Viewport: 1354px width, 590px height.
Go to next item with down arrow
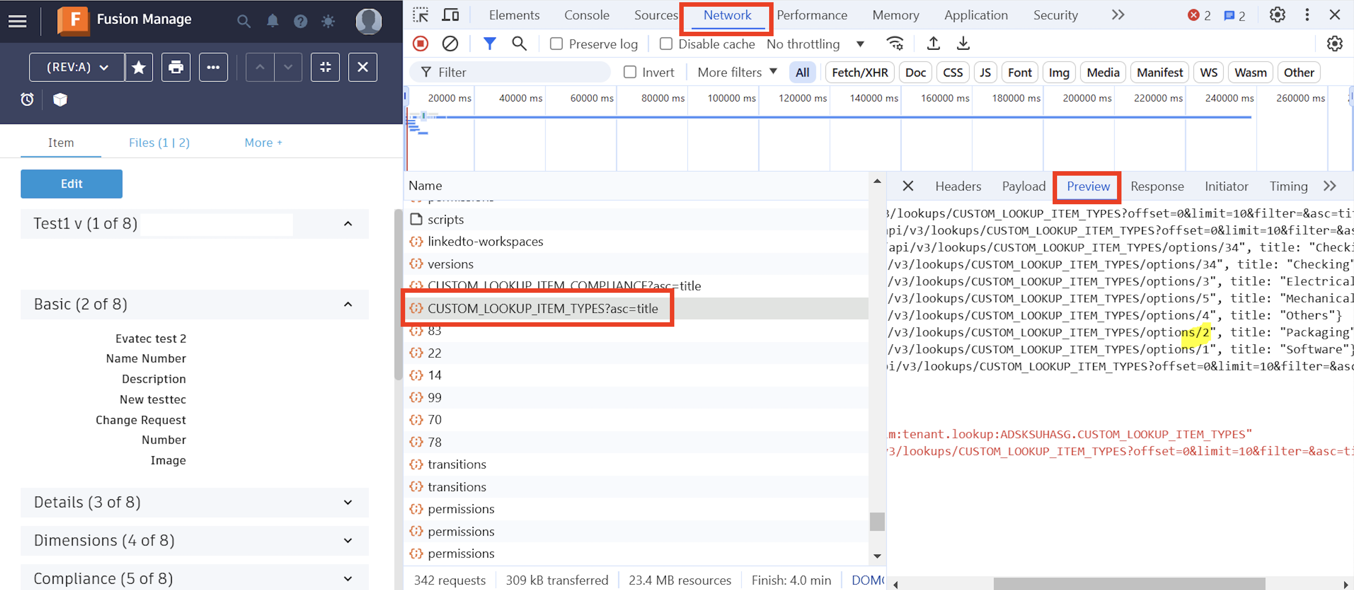pos(288,67)
